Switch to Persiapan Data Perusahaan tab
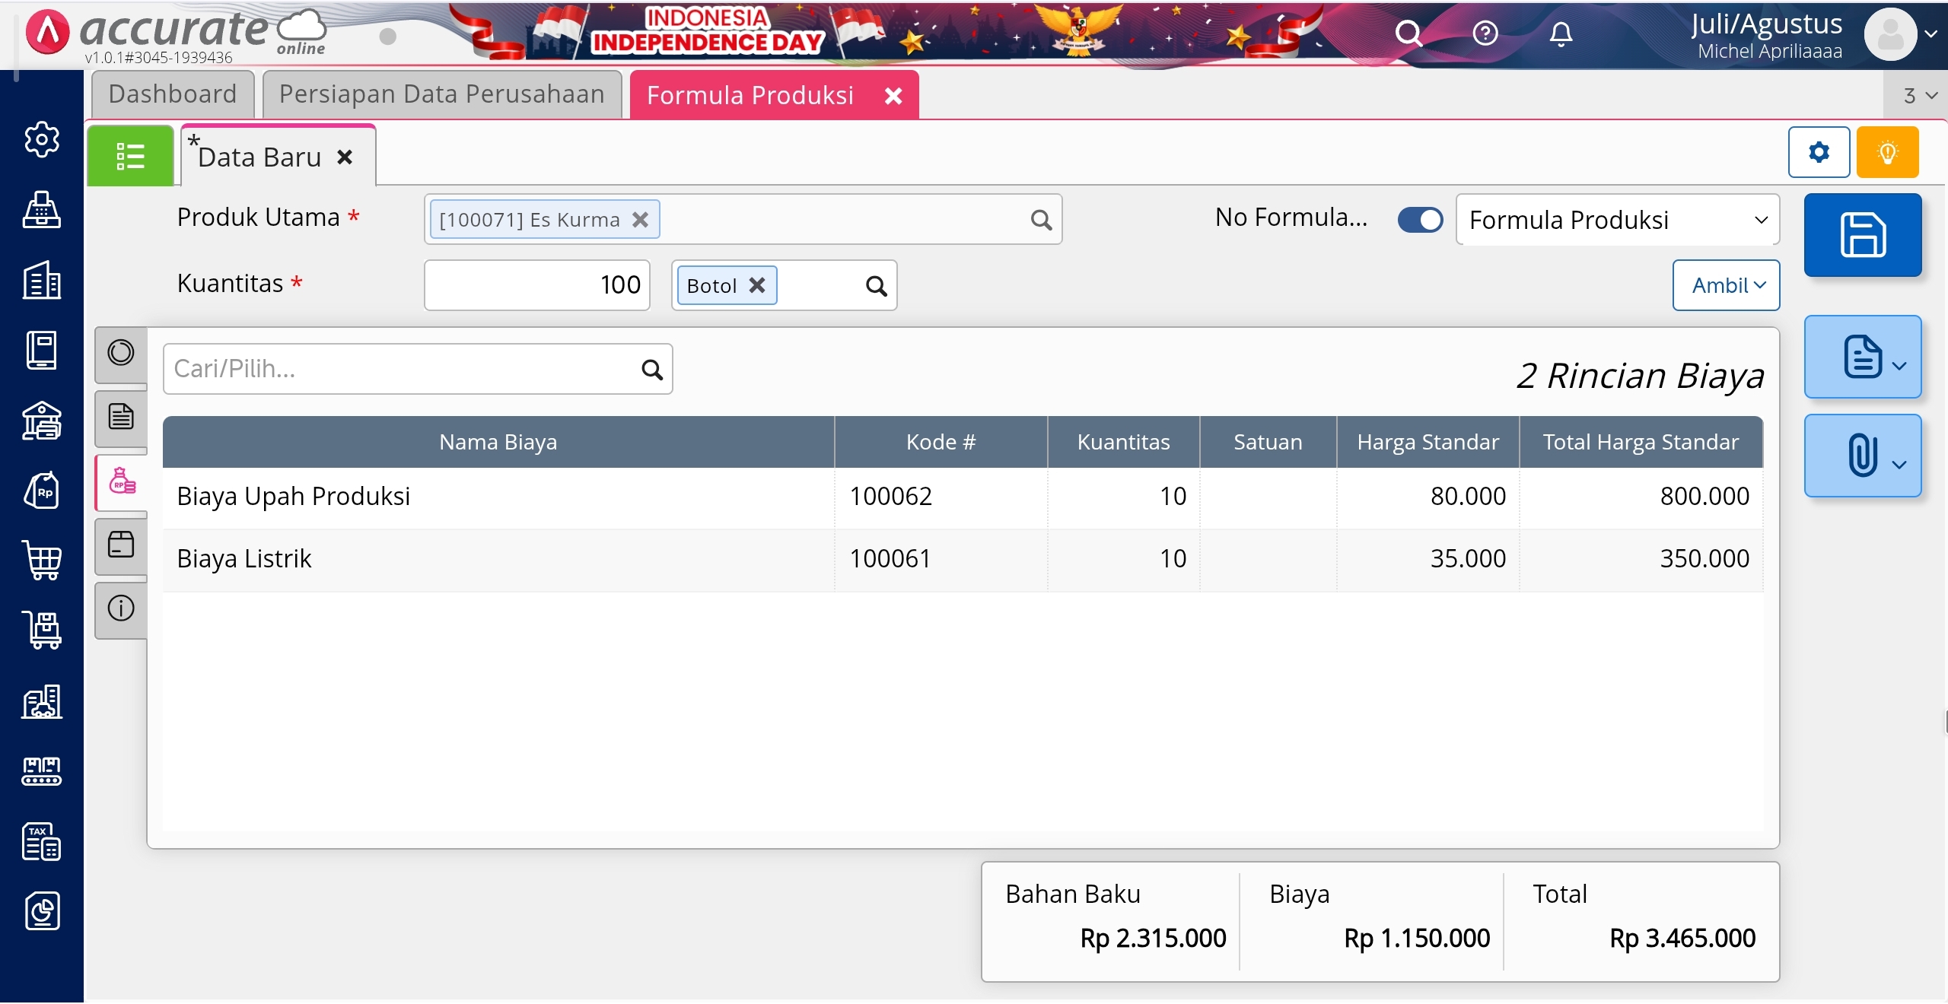 (442, 94)
